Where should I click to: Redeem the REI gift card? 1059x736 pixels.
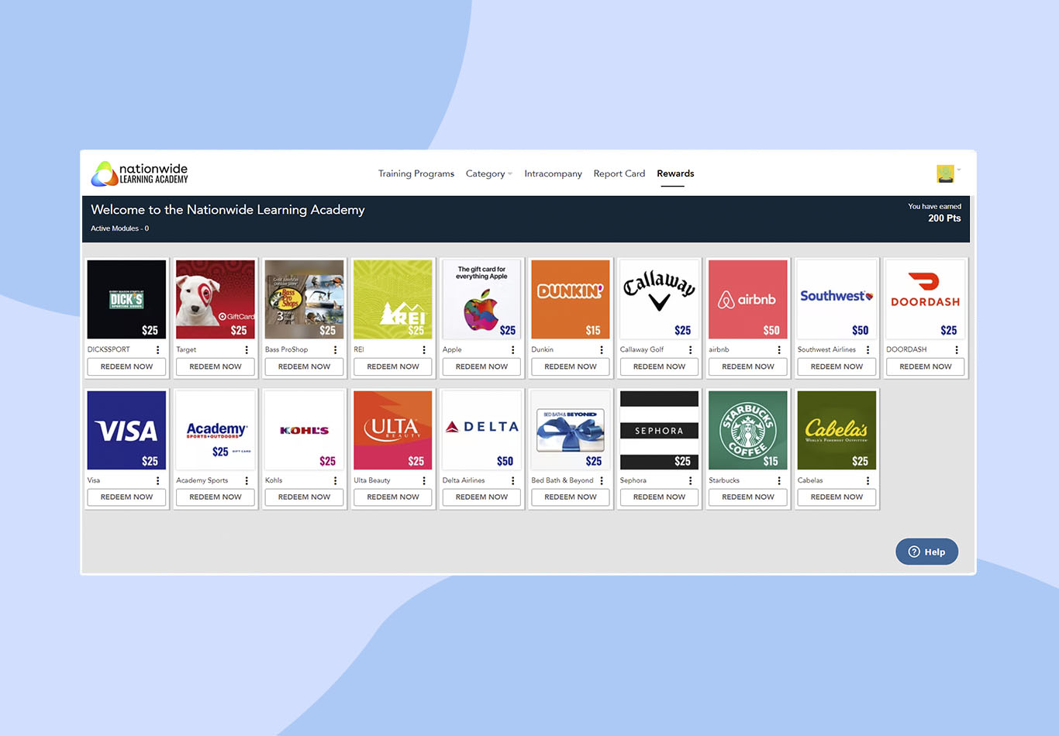pos(393,366)
